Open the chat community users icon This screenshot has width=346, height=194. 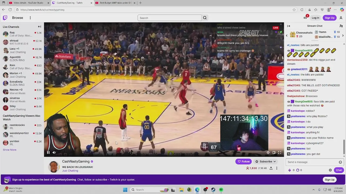(341, 26)
